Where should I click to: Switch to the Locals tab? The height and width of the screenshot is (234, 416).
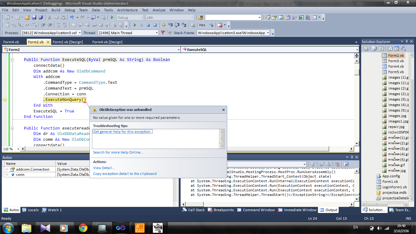point(30,210)
